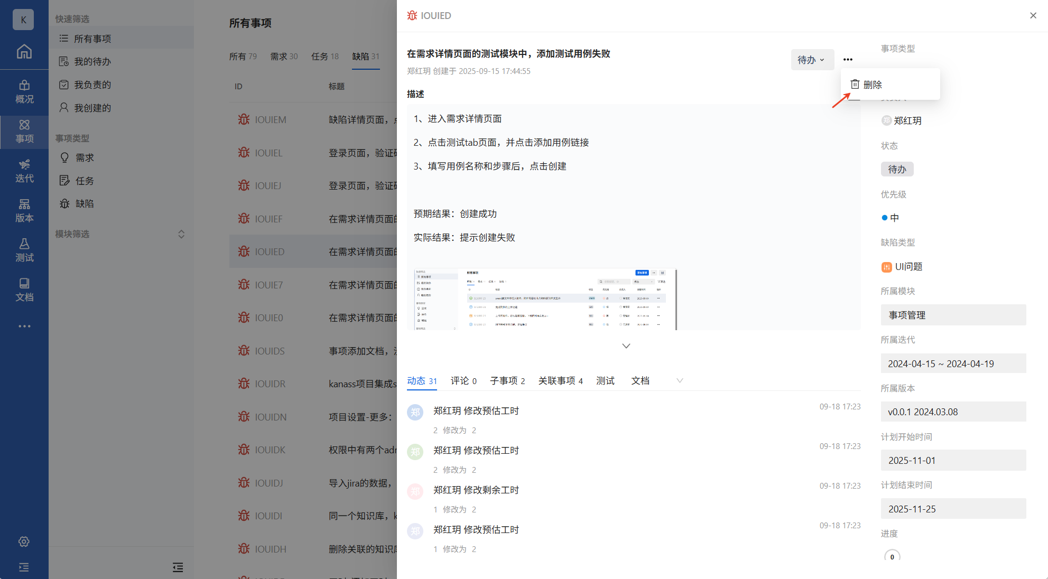The image size is (1048, 579).
Task: Switch to the 子事项 tab
Action: click(x=507, y=380)
